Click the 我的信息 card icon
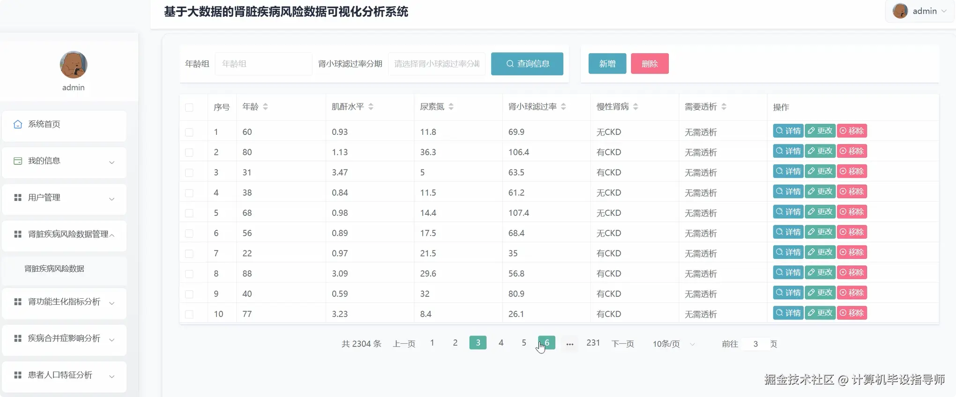Viewport: 956px width, 397px height. tap(18, 161)
